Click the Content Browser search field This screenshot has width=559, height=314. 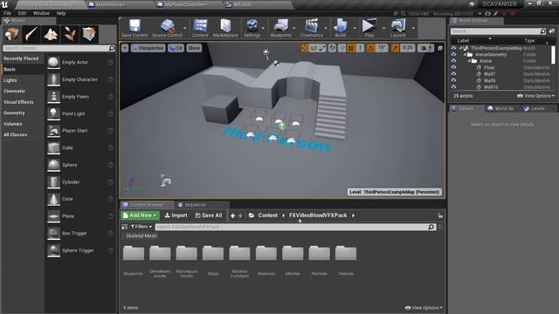pyautogui.click(x=296, y=227)
